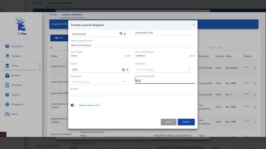
Task: Expand the Tujuan (Destination) dropdown
Action: [194, 56]
